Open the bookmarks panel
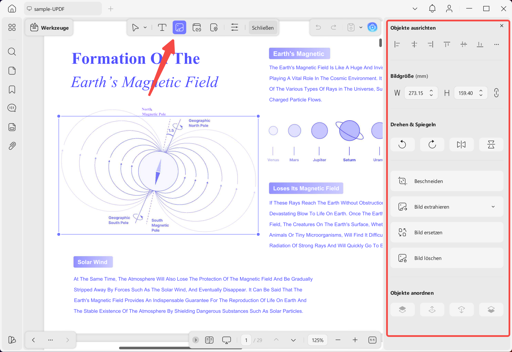 point(12,89)
